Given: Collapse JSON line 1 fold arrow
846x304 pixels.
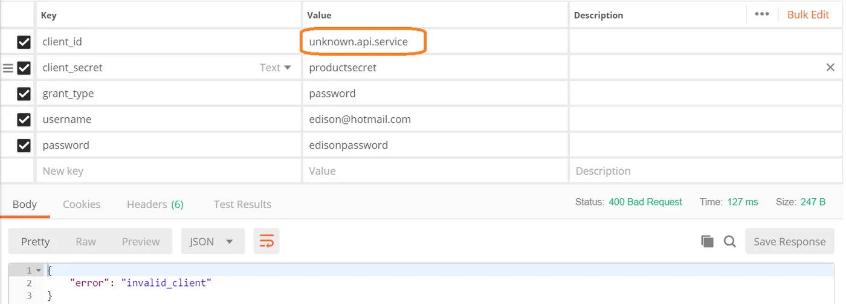Looking at the screenshot, I should point(39,270).
